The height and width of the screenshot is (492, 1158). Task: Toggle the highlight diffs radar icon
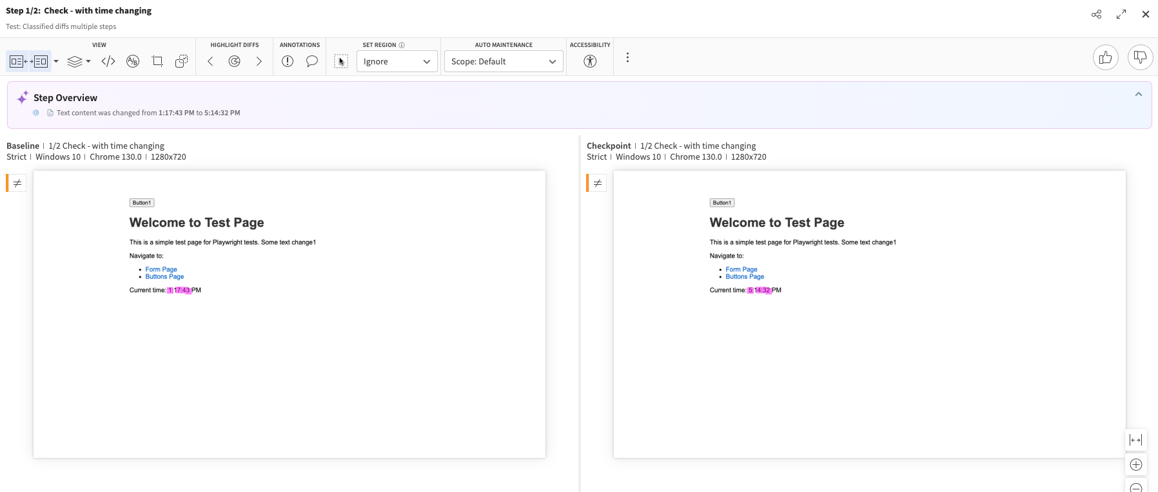click(x=235, y=61)
